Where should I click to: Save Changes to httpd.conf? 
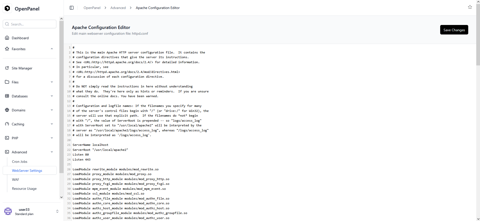coord(454,30)
